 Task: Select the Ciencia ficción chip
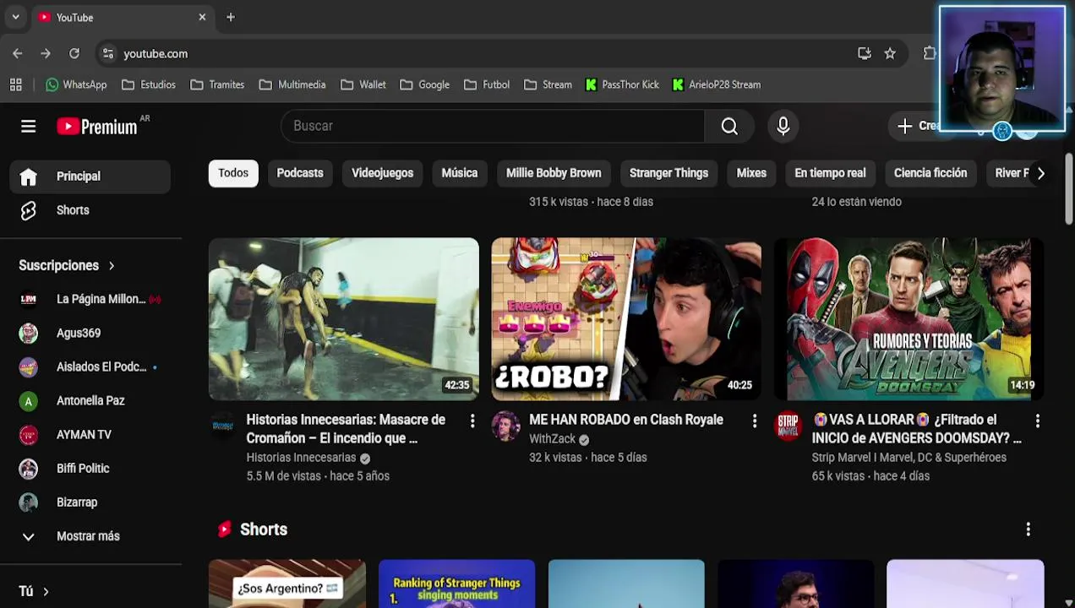click(x=930, y=173)
